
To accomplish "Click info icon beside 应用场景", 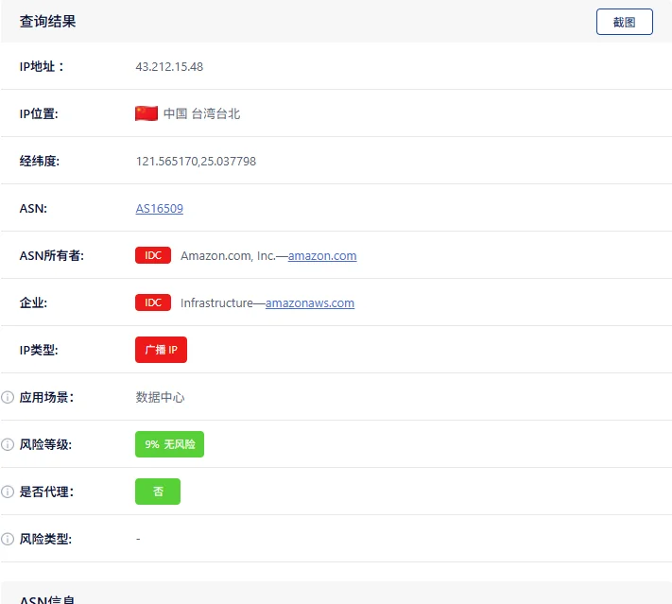I will [x=8, y=397].
